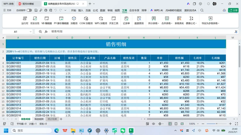Click the redo arrow

(61, 10)
